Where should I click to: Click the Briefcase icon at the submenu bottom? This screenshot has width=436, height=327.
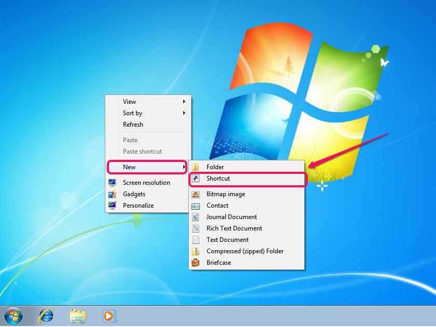pyautogui.click(x=196, y=262)
